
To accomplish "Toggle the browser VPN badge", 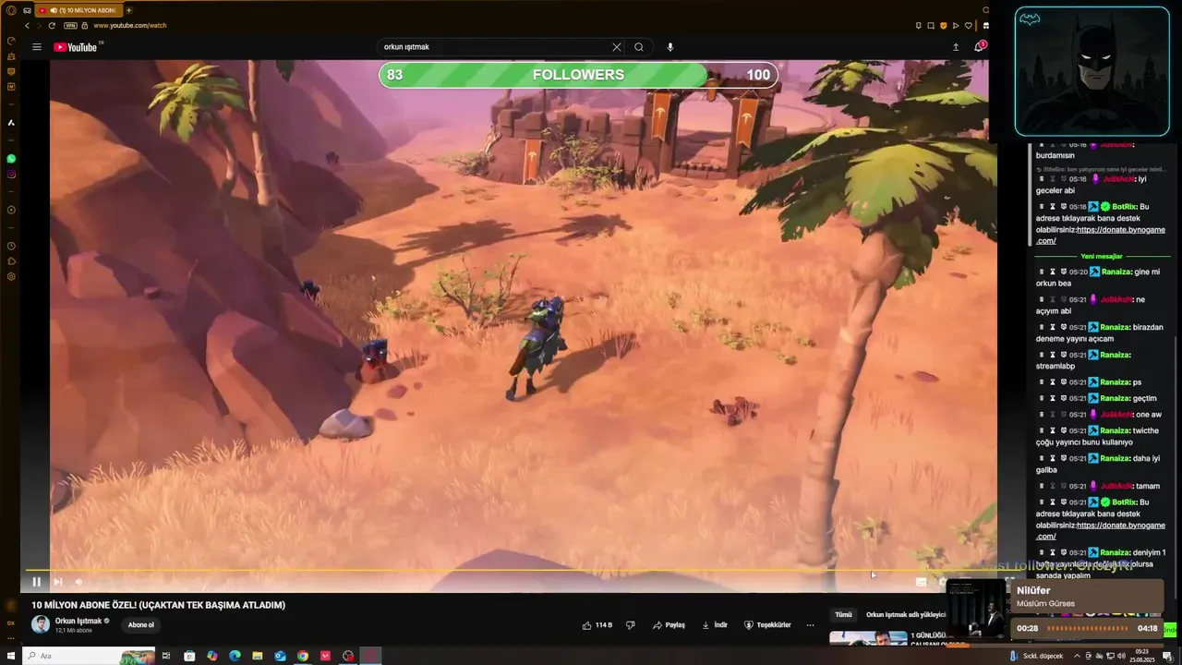I will point(70,25).
